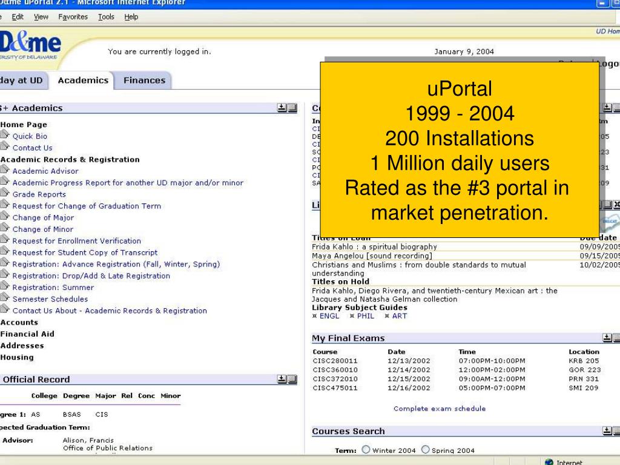Click the page icon beside Advance Registration

pyautogui.click(x=5, y=263)
